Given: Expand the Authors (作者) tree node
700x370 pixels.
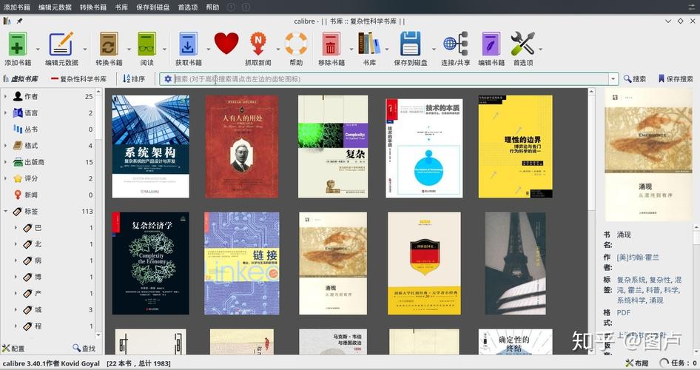Looking at the screenshot, I should 5,96.
